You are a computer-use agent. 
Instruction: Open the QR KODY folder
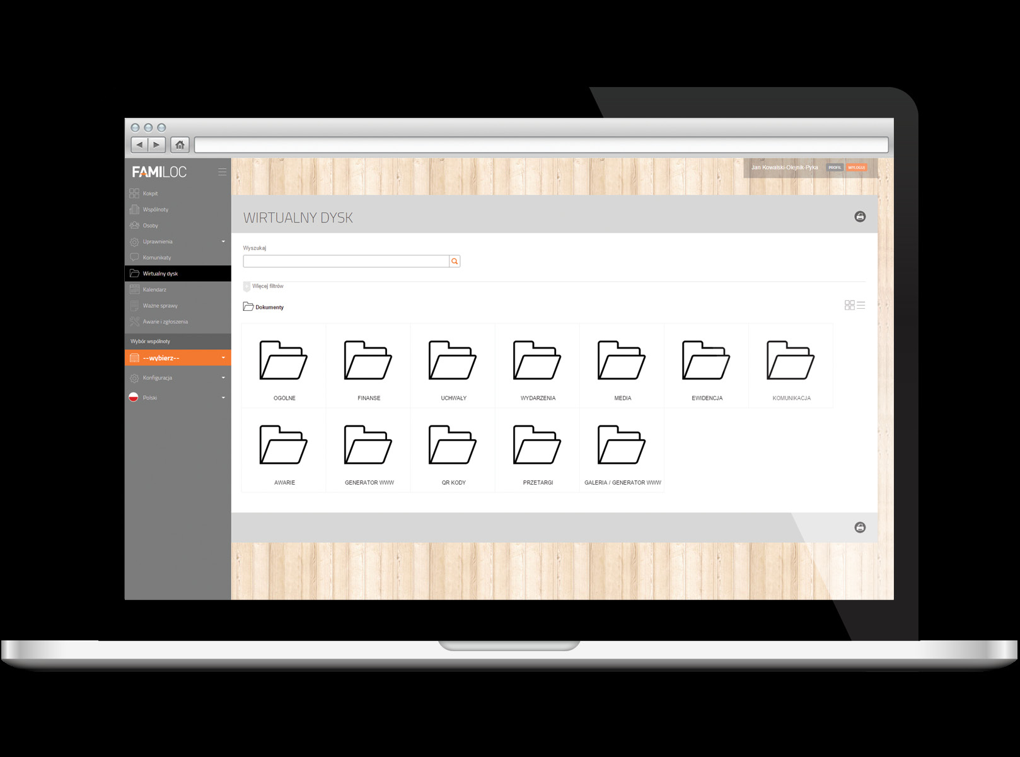point(453,450)
